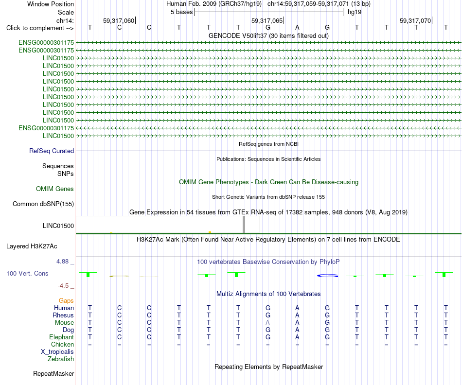
Task: Click the RepeatMasker side label
Action: point(53,373)
